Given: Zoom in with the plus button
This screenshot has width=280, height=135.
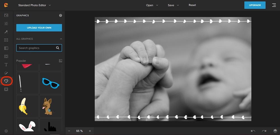Looking at the screenshot, I should tap(90, 131).
